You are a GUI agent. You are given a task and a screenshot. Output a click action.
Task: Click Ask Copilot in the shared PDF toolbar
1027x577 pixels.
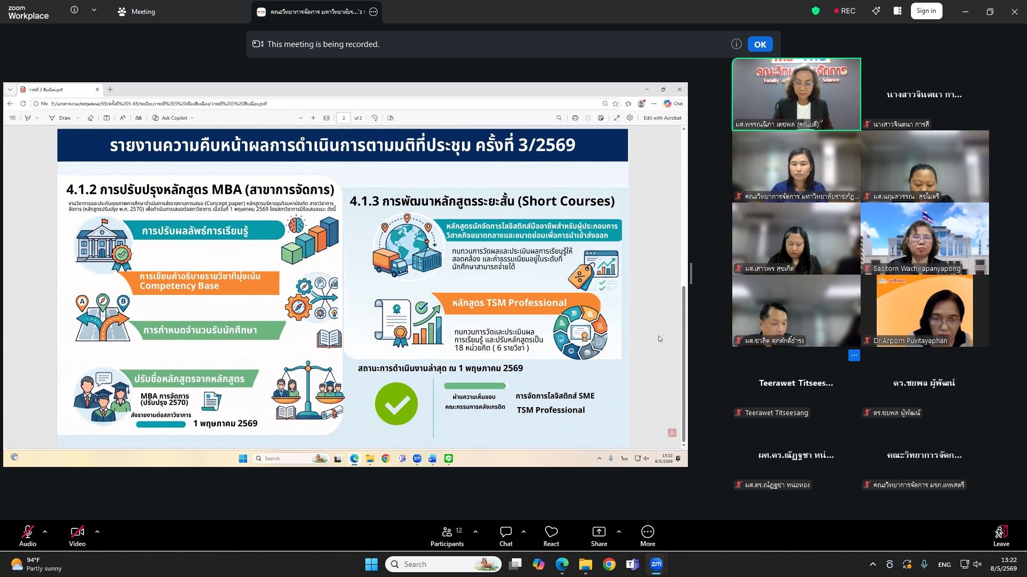coord(170,118)
